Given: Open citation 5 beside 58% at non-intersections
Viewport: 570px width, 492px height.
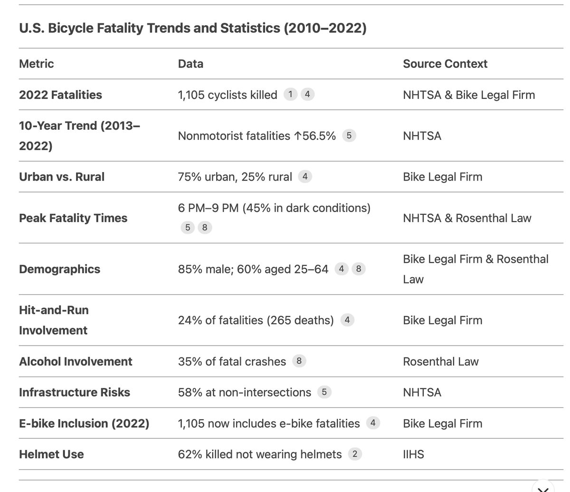Looking at the screenshot, I should (x=324, y=392).
